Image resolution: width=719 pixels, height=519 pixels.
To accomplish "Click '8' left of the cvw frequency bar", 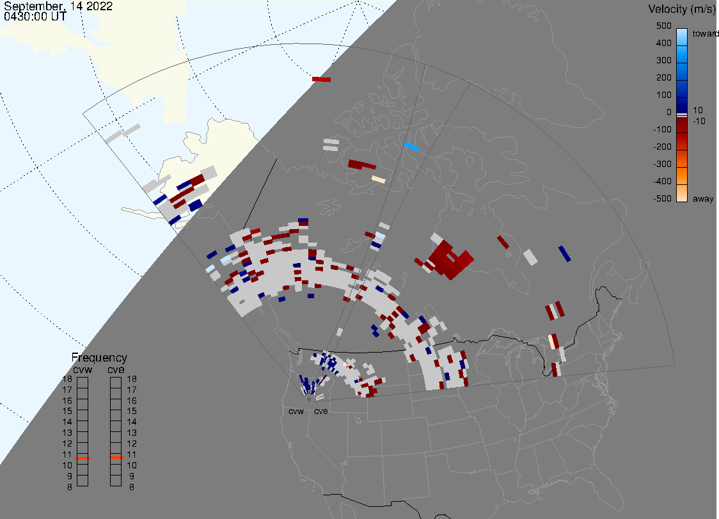I will tap(70, 488).
